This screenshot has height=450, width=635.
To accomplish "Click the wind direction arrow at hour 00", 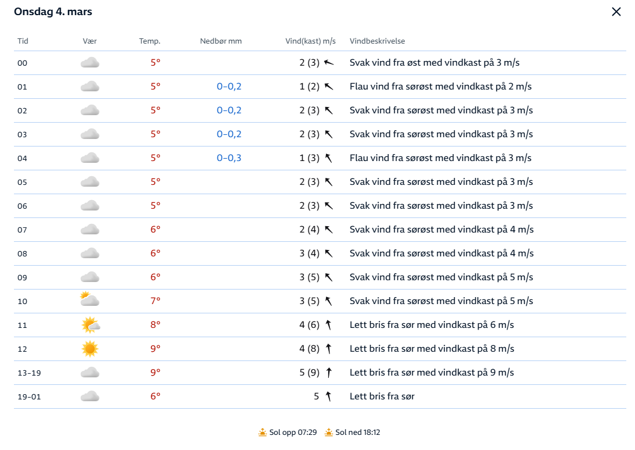I will pyautogui.click(x=329, y=63).
